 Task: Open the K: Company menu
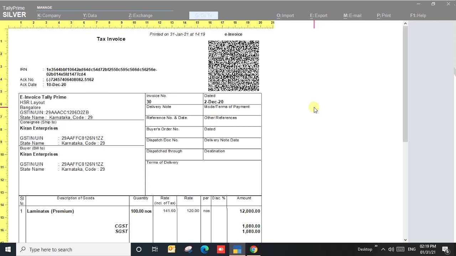click(x=49, y=16)
